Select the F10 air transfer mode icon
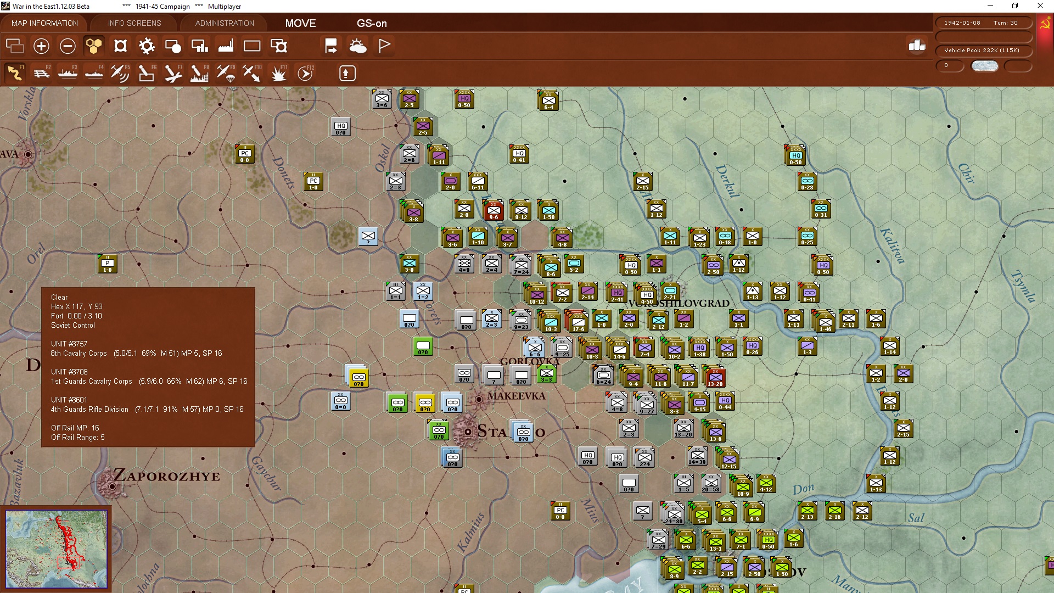 point(252,73)
